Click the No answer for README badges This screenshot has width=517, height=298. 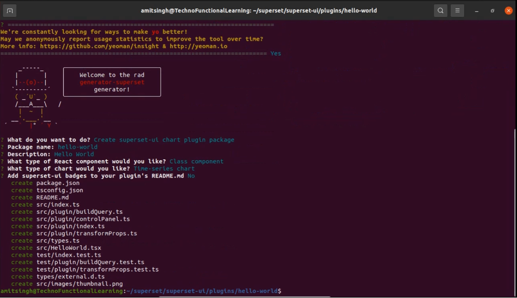point(192,176)
